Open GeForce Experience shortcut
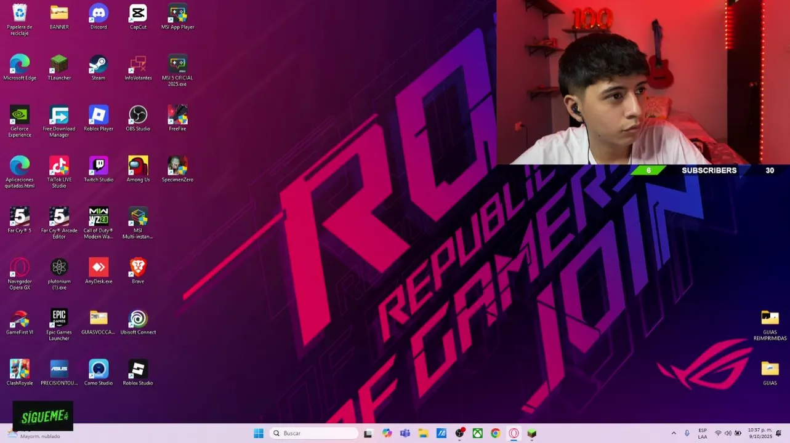The image size is (790, 443). click(20, 121)
